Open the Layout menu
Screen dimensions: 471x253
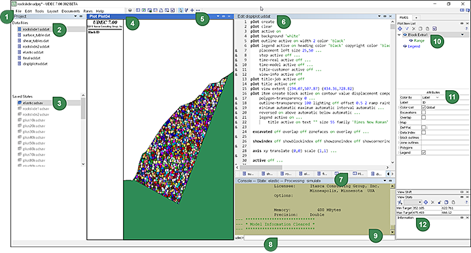click(52, 11)
